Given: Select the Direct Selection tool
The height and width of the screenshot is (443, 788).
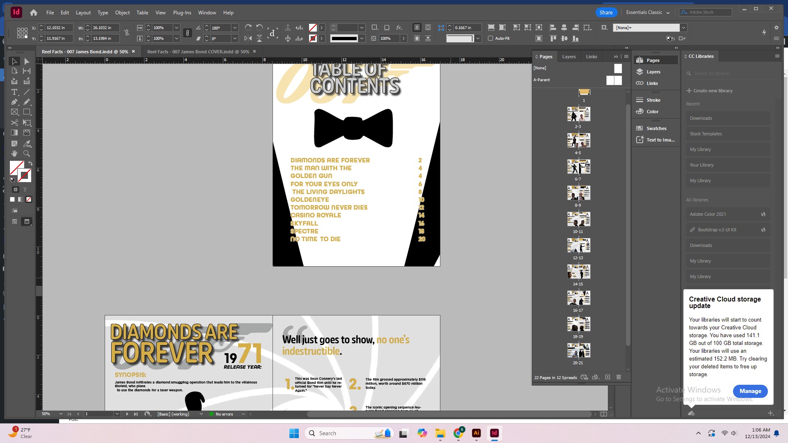Looking at the screenshot, I should 27,61.
